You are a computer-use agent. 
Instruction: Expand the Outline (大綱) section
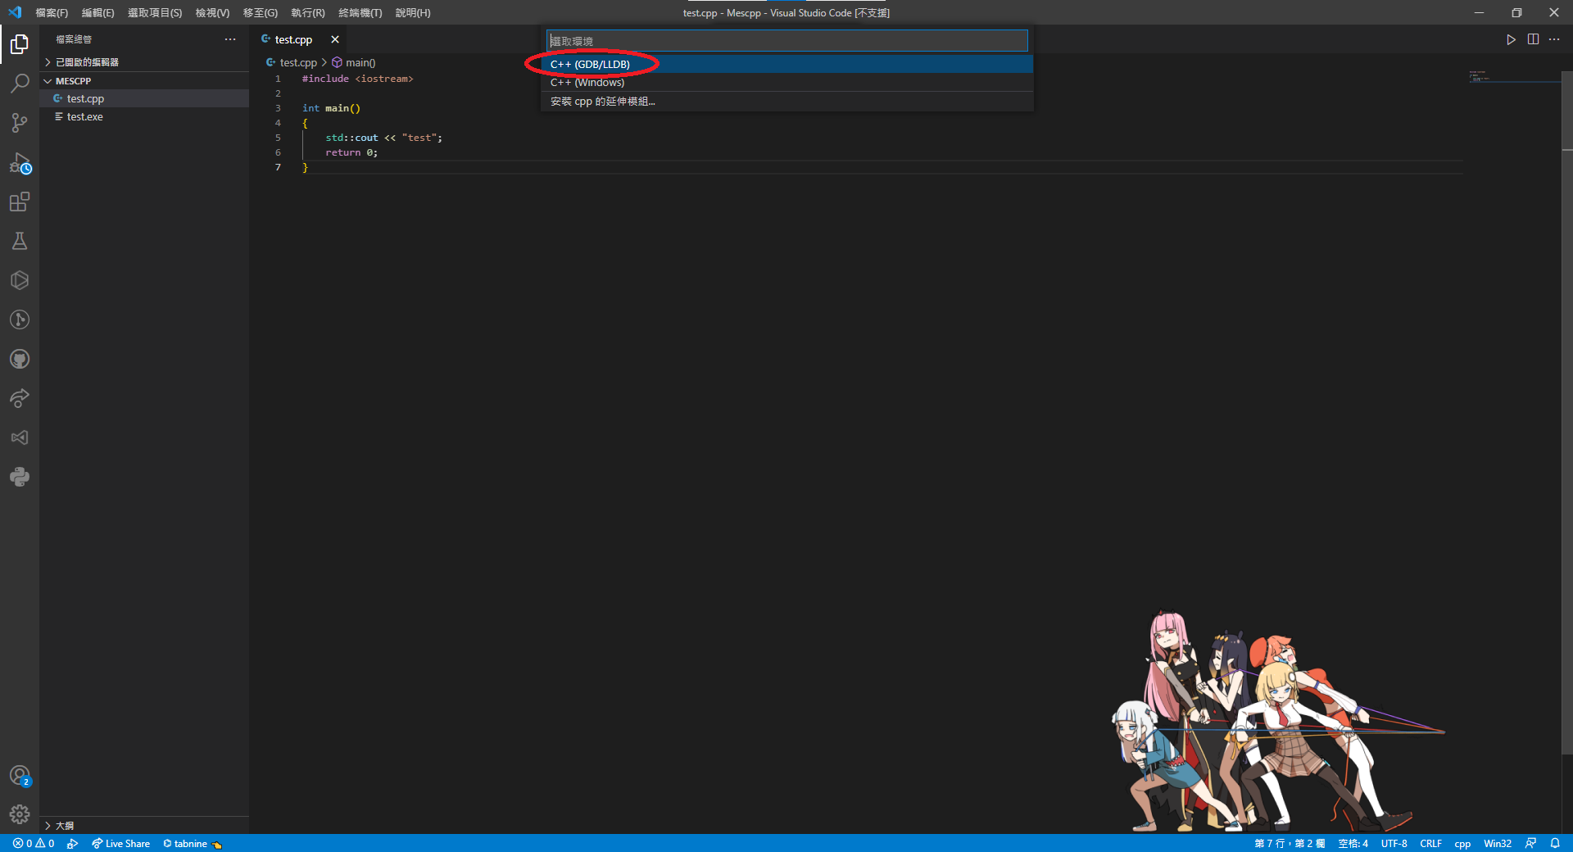point(144,825)
